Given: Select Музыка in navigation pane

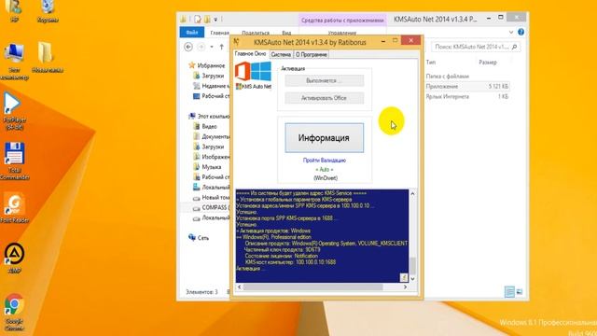Looking at the screenshot, I should click(x=207, y=167).
